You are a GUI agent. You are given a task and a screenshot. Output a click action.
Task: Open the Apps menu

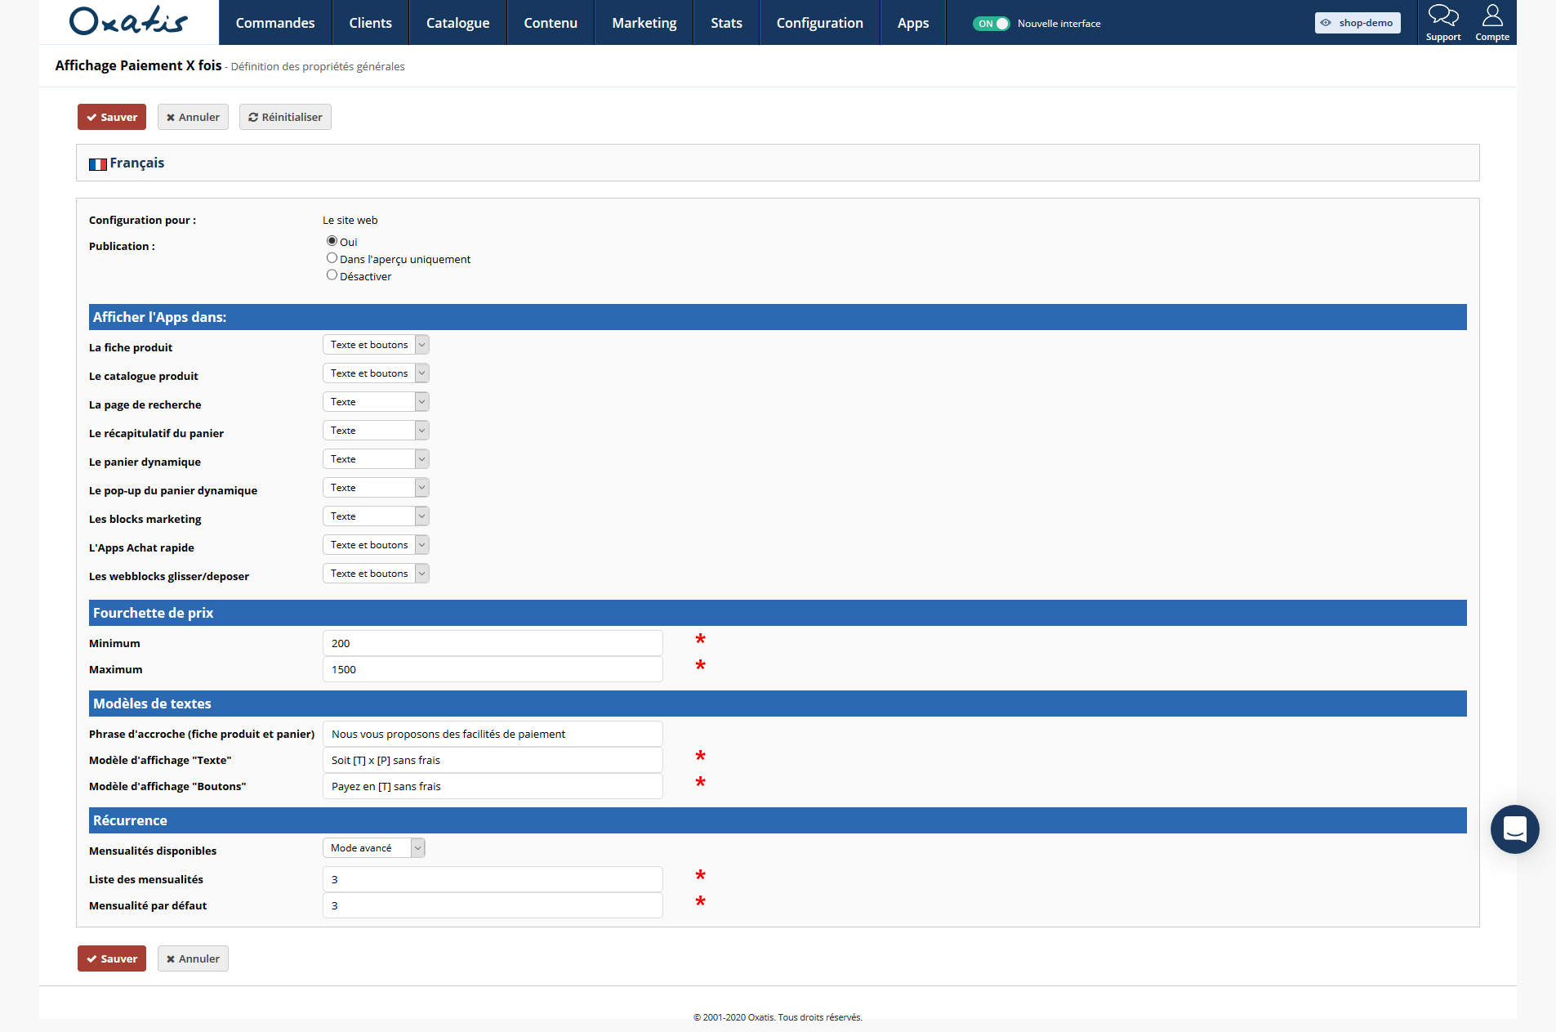click(x=913, y=23)
